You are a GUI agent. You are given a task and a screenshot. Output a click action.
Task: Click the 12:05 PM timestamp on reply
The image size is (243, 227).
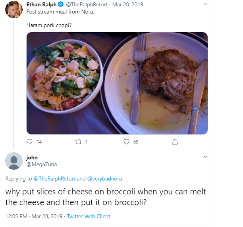point(16,216)
